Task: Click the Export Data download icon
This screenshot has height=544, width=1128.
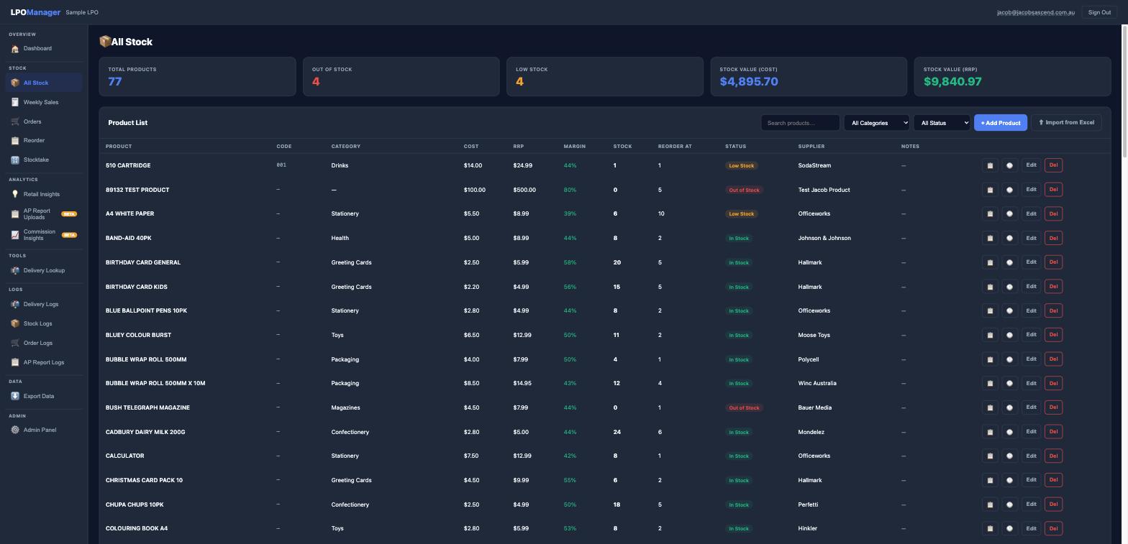Action: coord(15,397)
